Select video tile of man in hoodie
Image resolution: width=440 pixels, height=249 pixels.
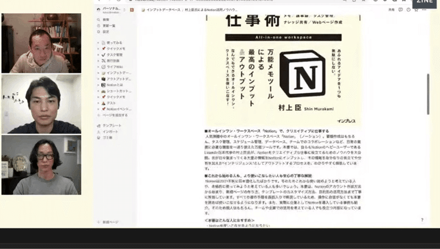[x=41, y=43]
